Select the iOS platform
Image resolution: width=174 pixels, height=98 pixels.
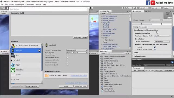pos(26,55)
